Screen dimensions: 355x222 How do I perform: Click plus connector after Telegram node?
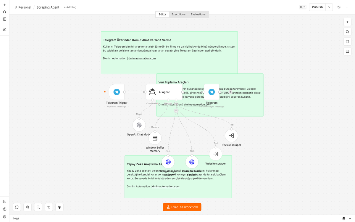230,92
